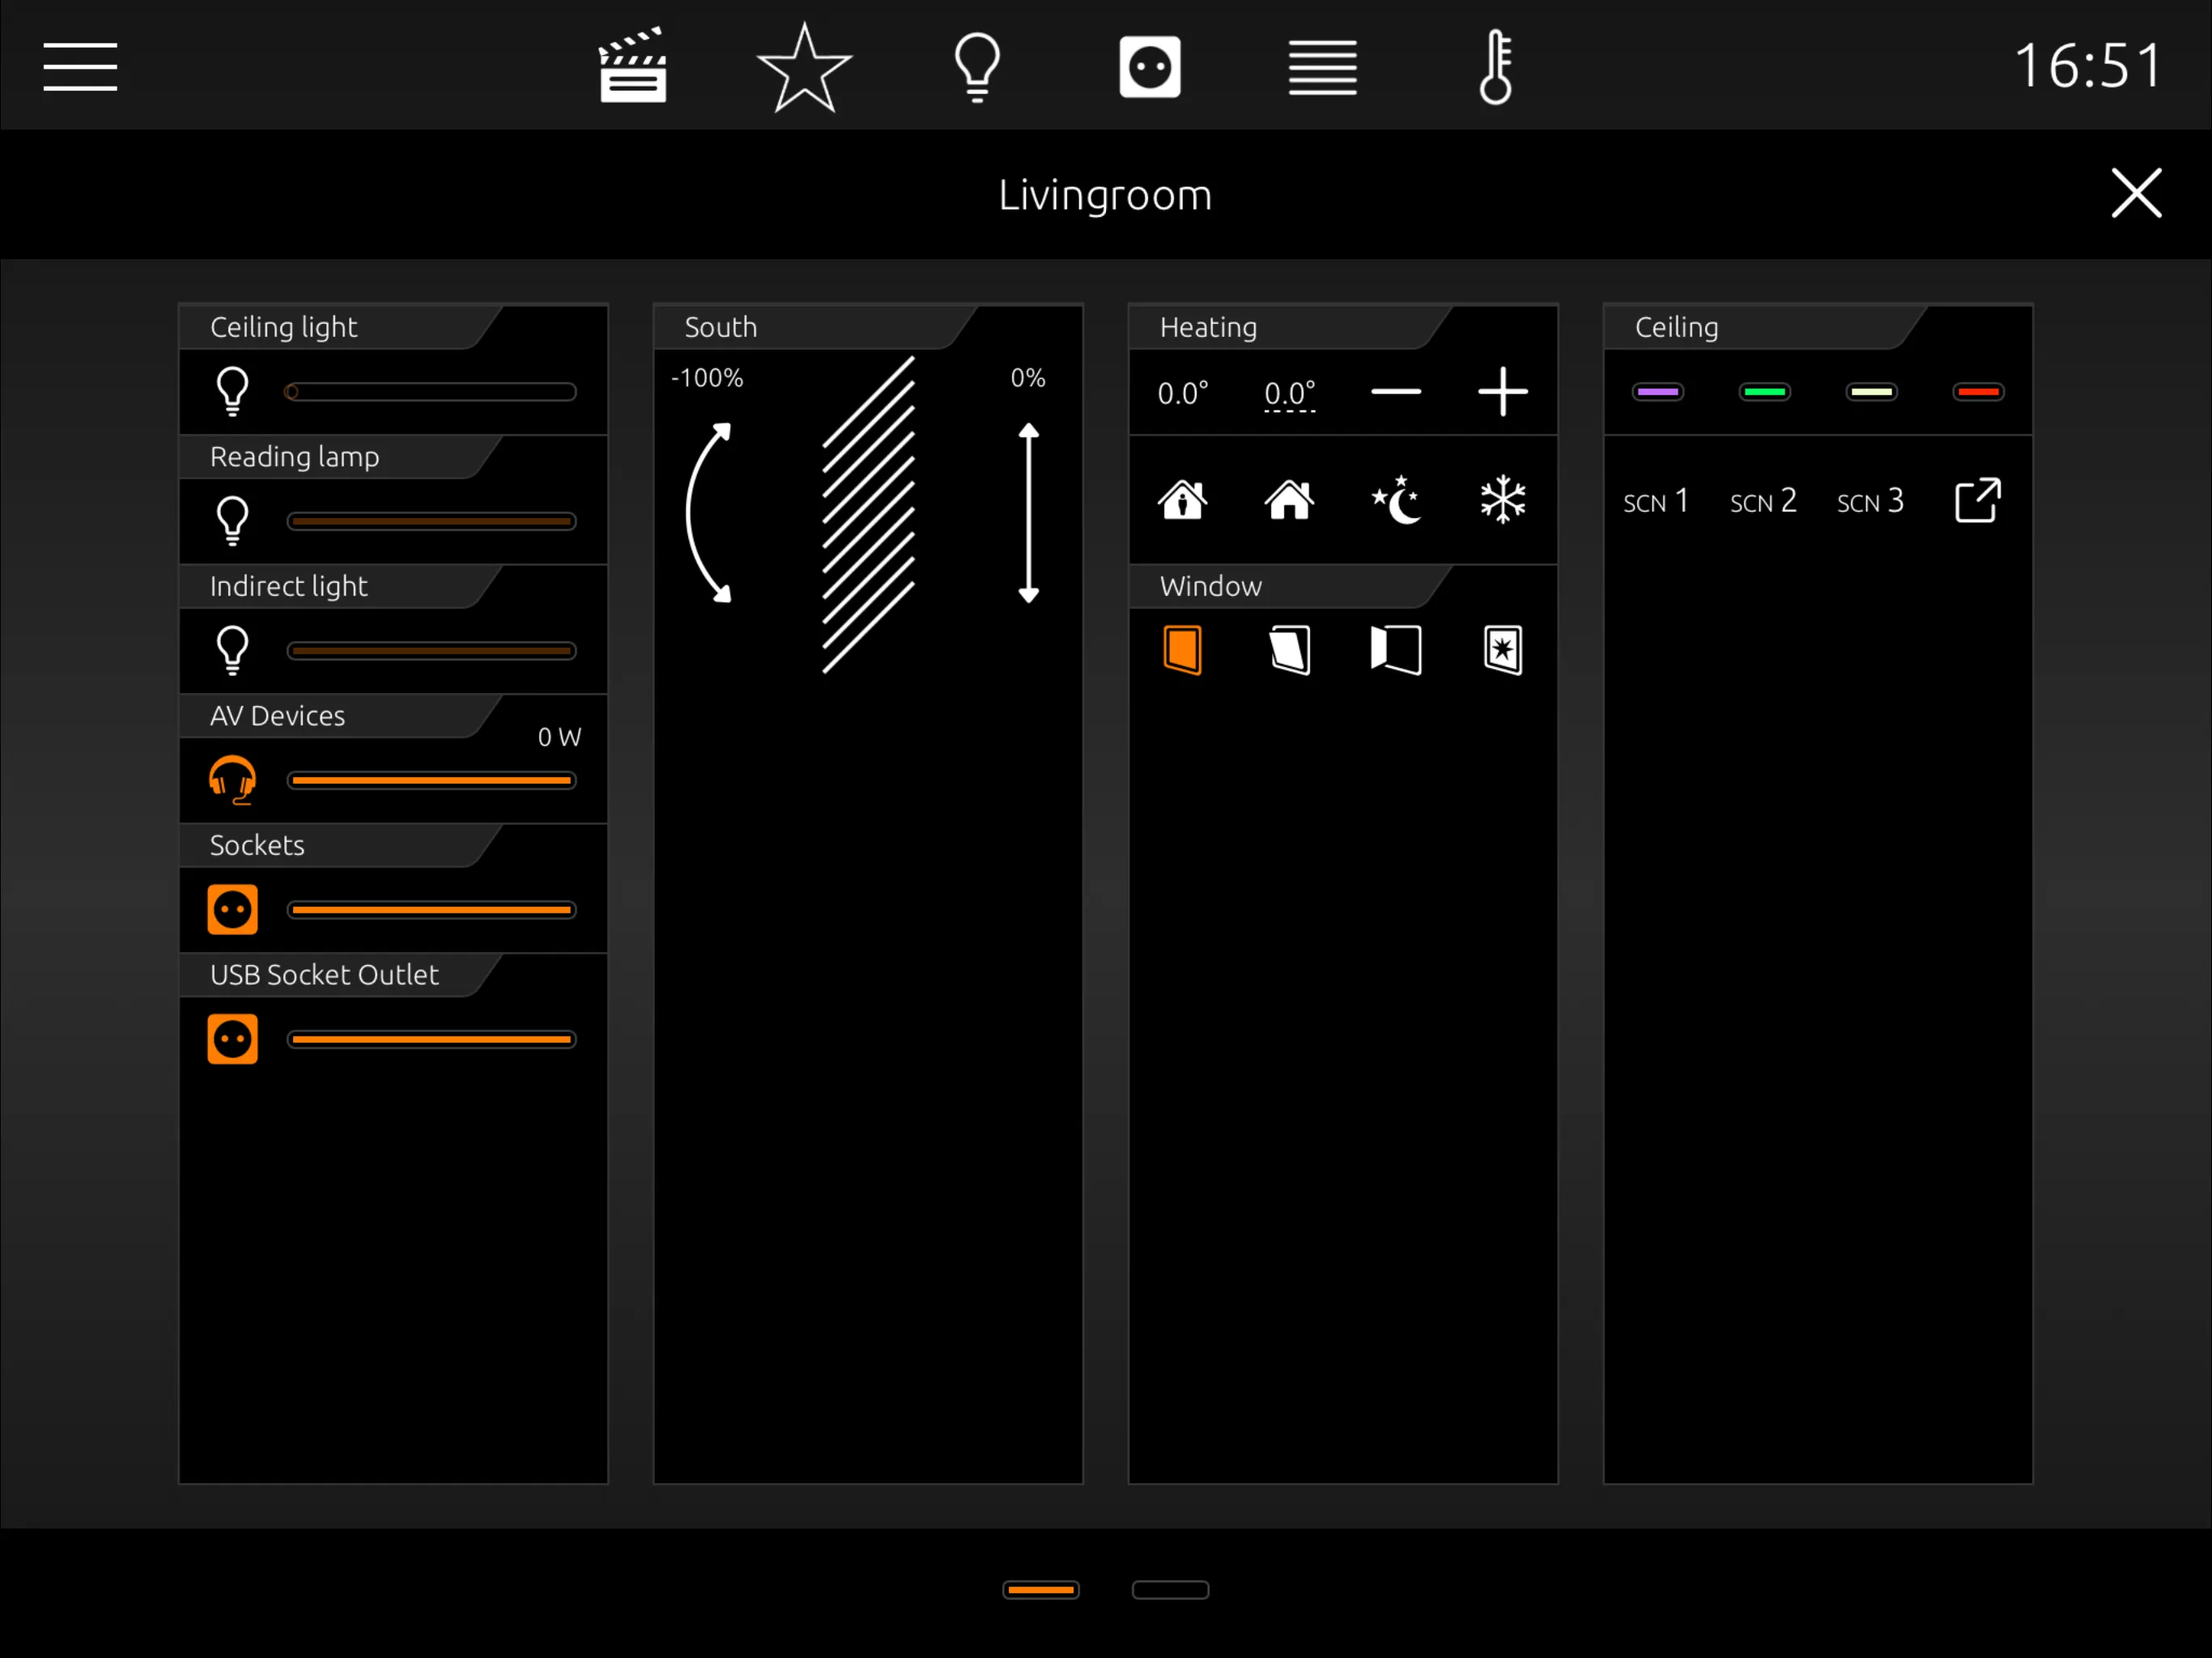Viewport: 2212px width, 1658px height.
Task: Click the 16:51 clock
Action: click(x=2089, y=66)
